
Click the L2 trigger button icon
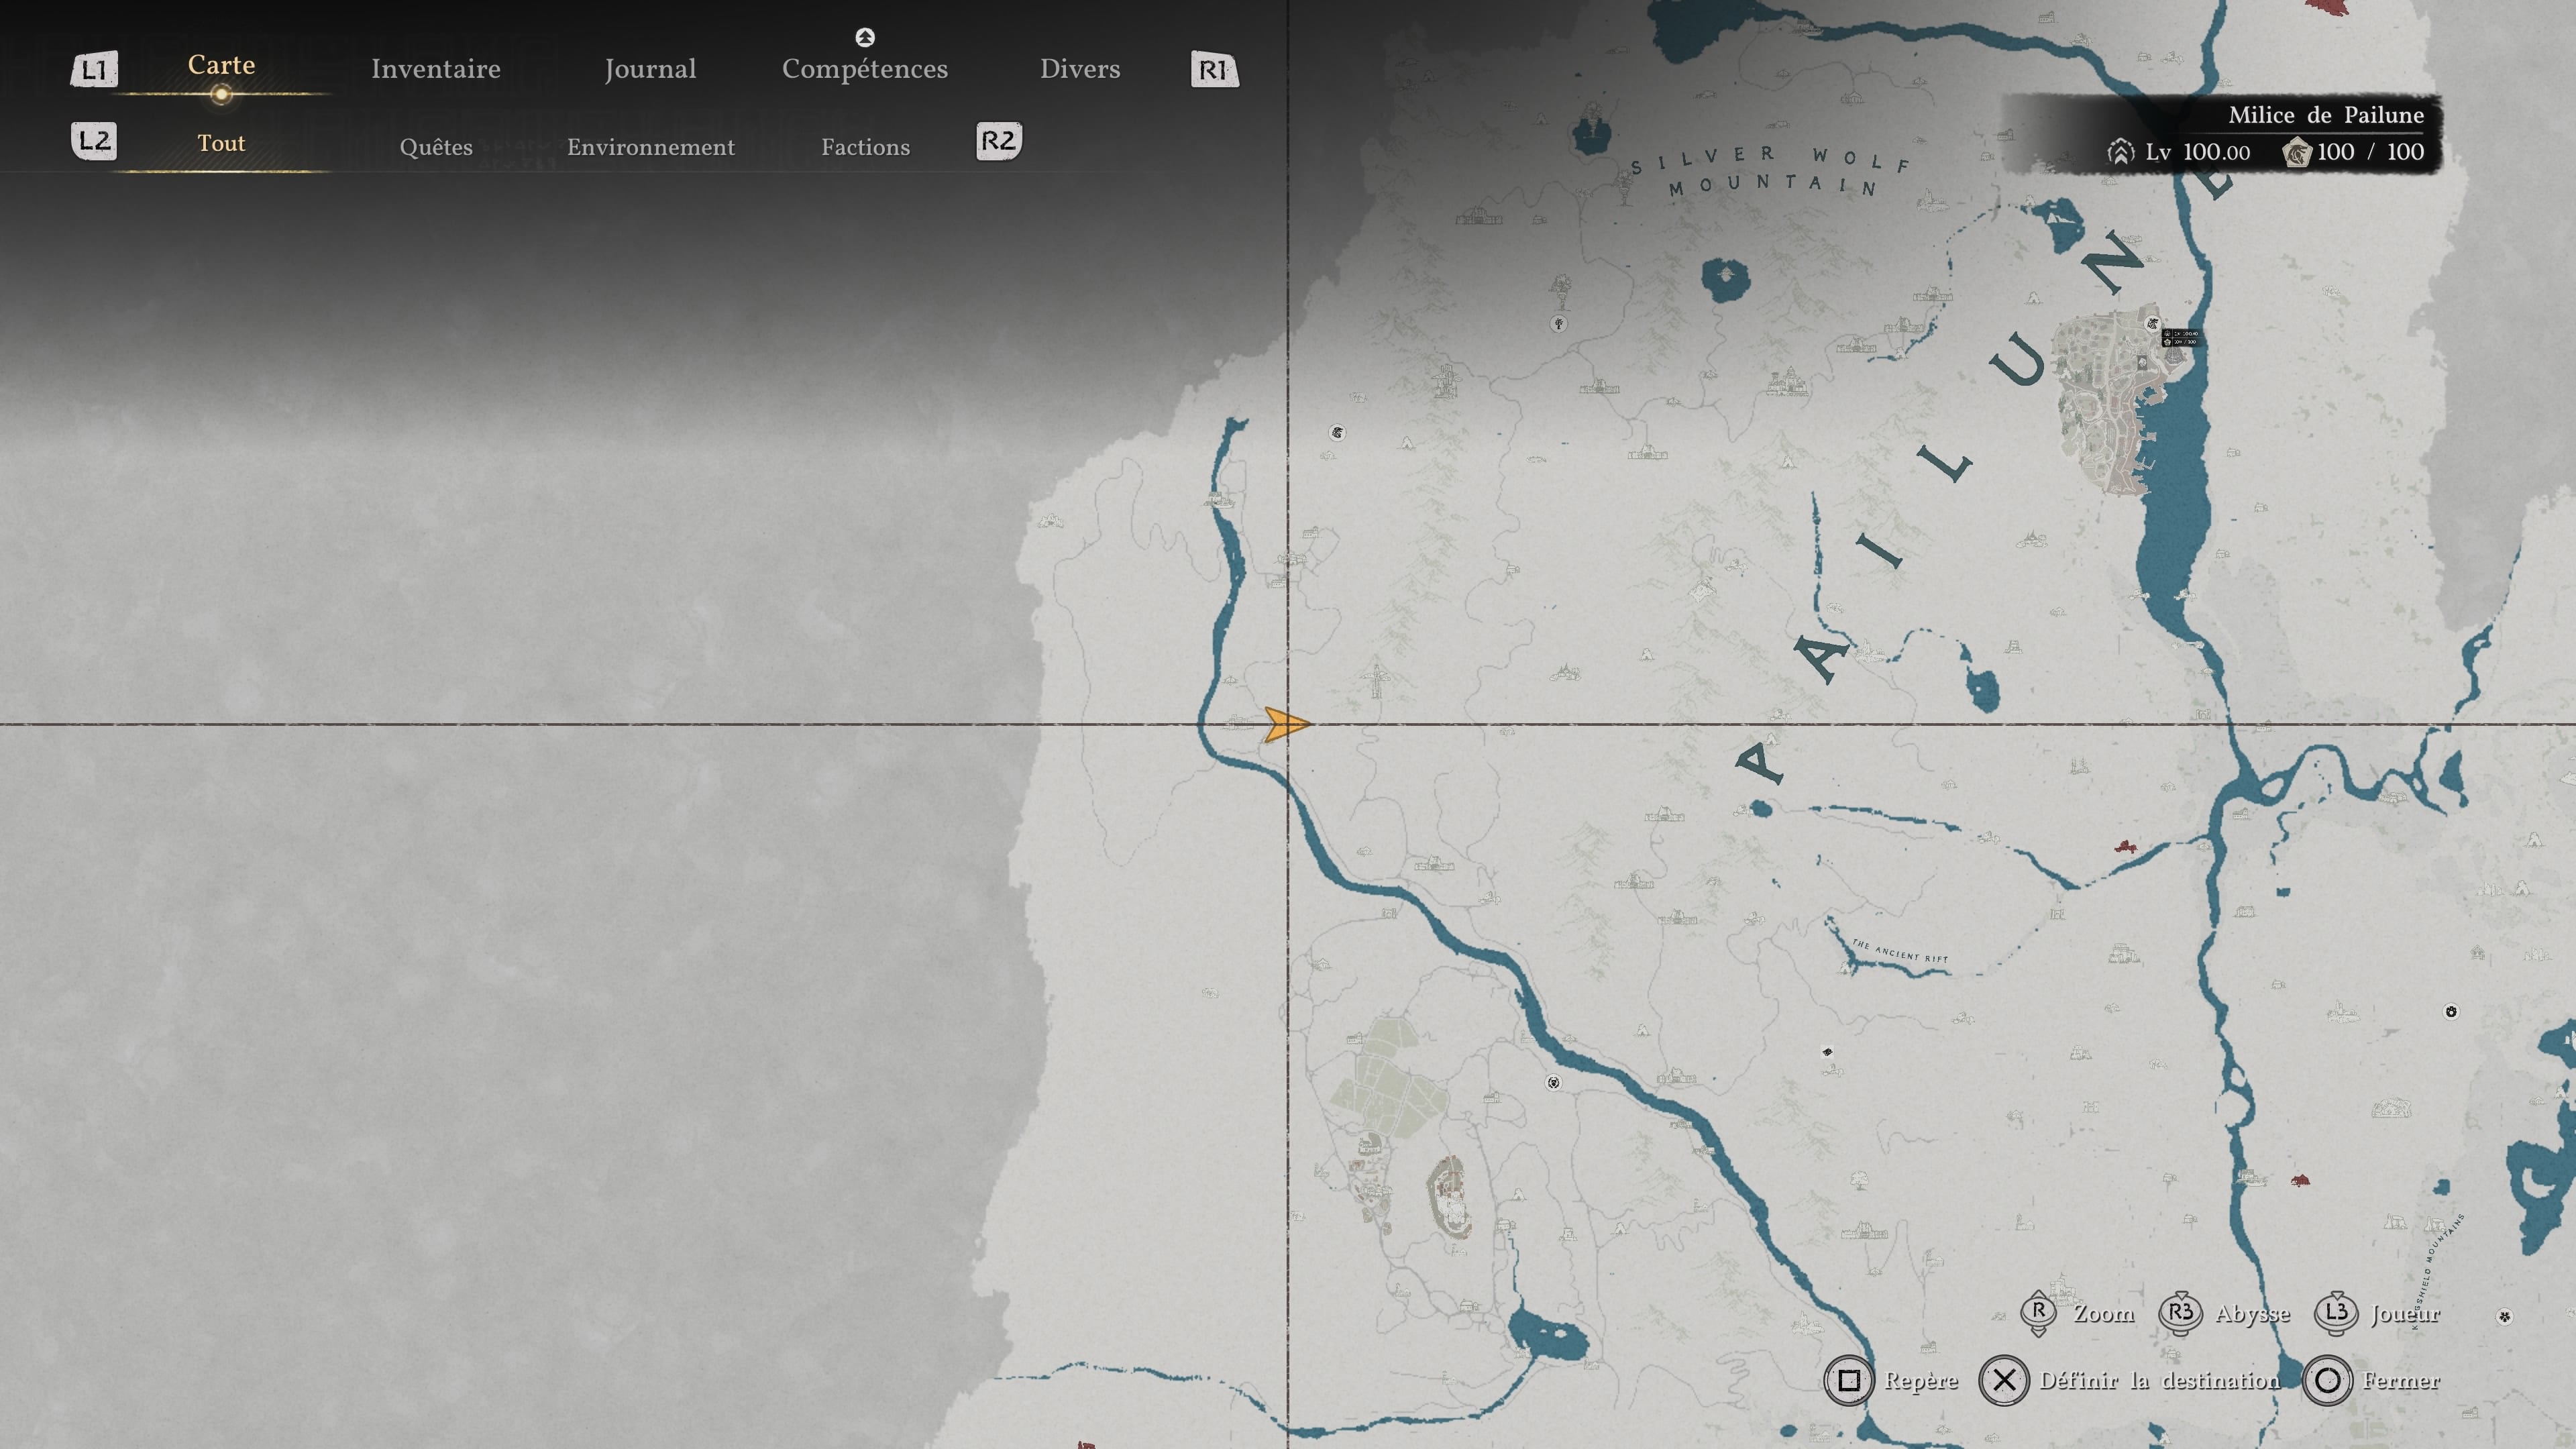click(x=94, y=141)
